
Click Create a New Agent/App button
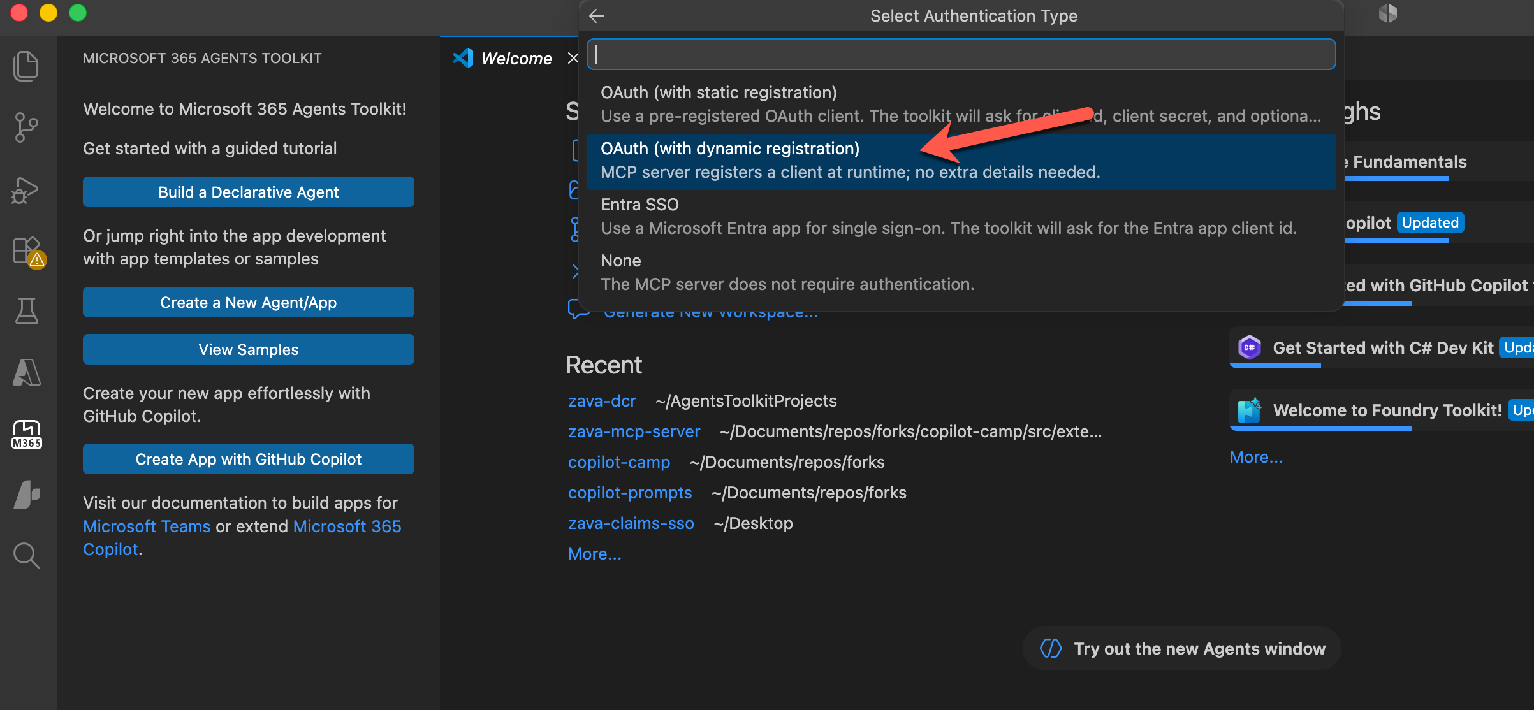coord(249,302)
